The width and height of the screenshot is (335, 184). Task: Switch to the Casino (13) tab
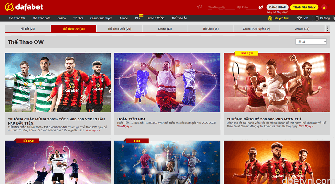pyautogui.click(x=165, y=29)
